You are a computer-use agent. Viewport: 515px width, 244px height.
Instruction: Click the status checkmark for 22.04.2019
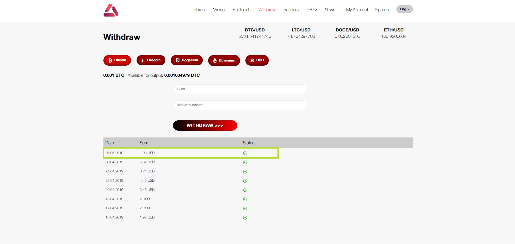[x=245, y=181]
